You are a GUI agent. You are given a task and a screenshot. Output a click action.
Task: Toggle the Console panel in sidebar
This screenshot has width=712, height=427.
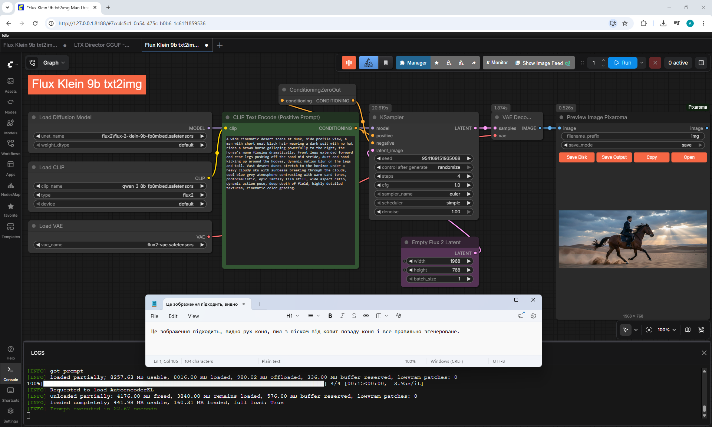click(10, 374)
